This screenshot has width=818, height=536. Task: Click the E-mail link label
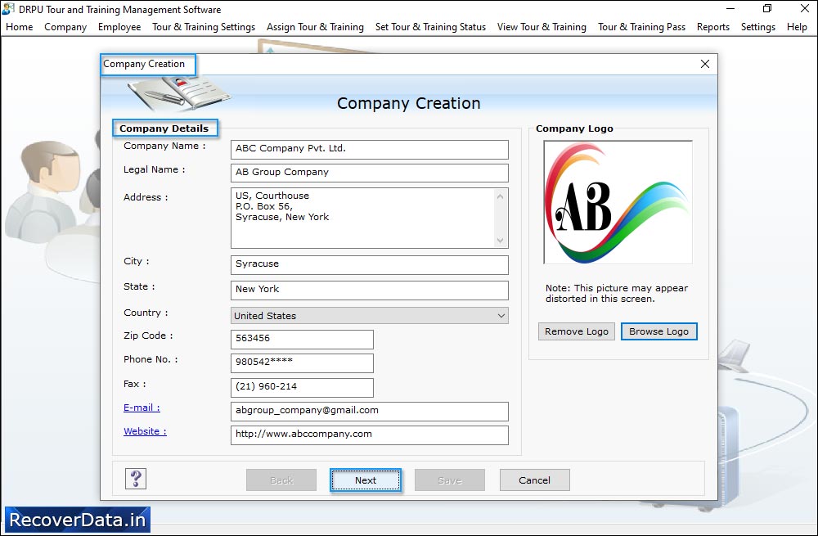(x=142, y=408)
